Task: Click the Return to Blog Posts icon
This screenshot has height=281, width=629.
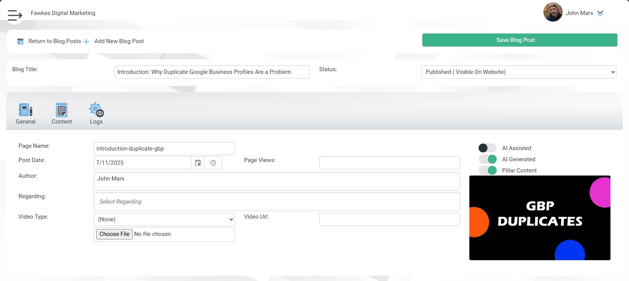Action: click(x=20, y=41)
